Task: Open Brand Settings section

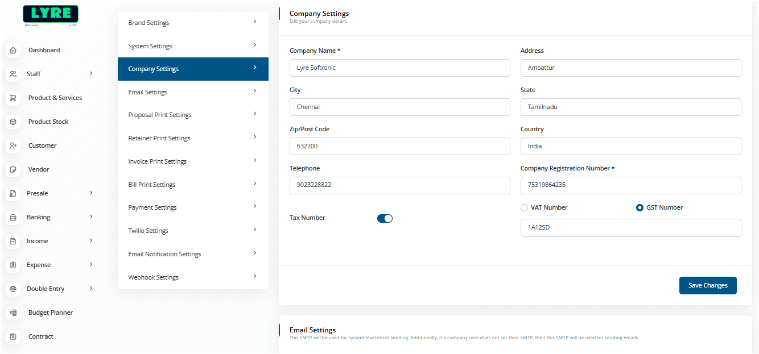Action: (193, 23)
